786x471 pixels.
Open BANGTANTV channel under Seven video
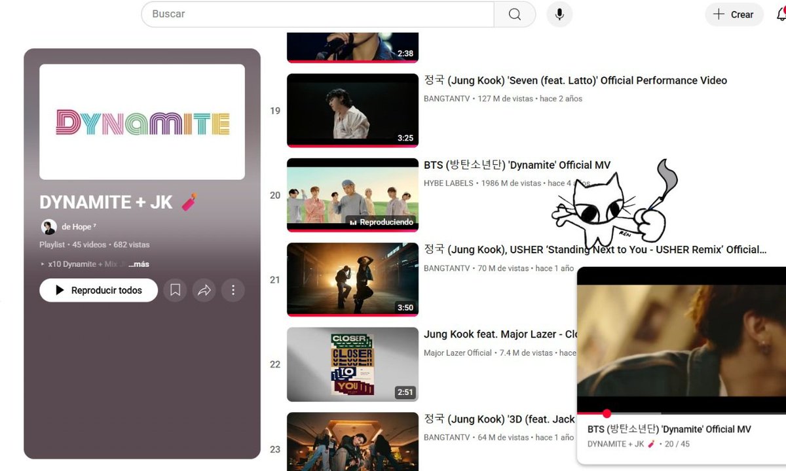pyautogui.click(x=447, y=99)
